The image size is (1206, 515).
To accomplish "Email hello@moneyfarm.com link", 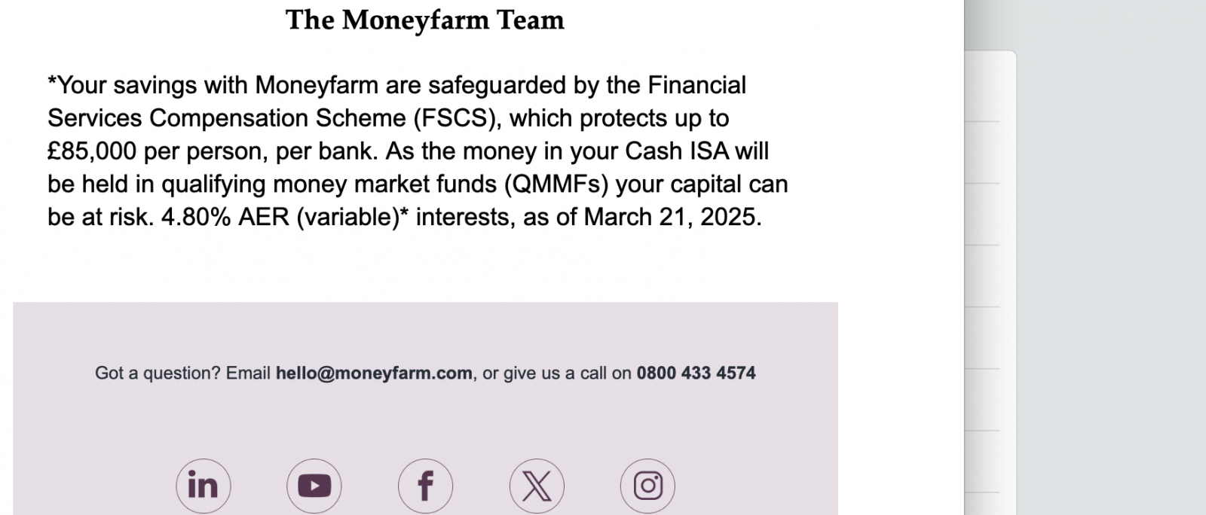I will (x=374, y=373).
